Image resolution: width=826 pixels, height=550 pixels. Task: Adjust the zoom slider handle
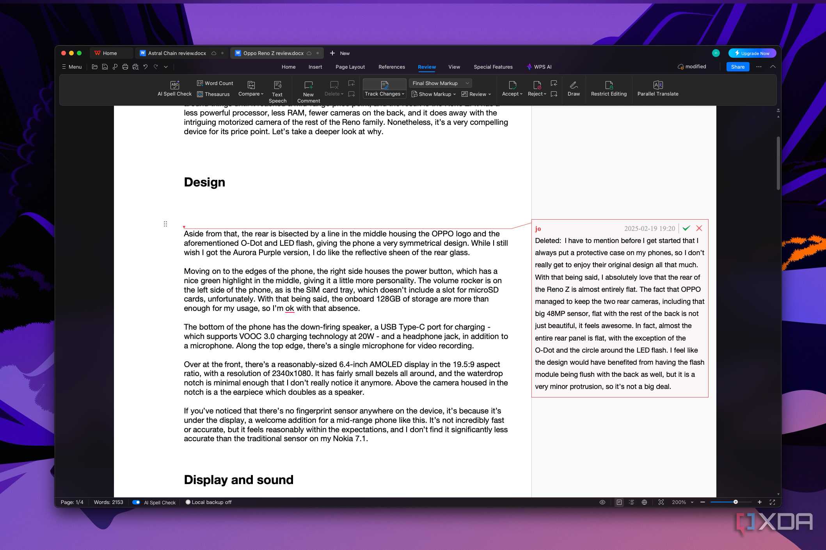click(735, 502)
